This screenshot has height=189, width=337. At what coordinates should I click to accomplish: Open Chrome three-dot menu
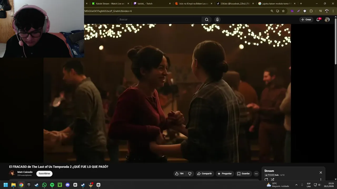(x=333, y=11)
